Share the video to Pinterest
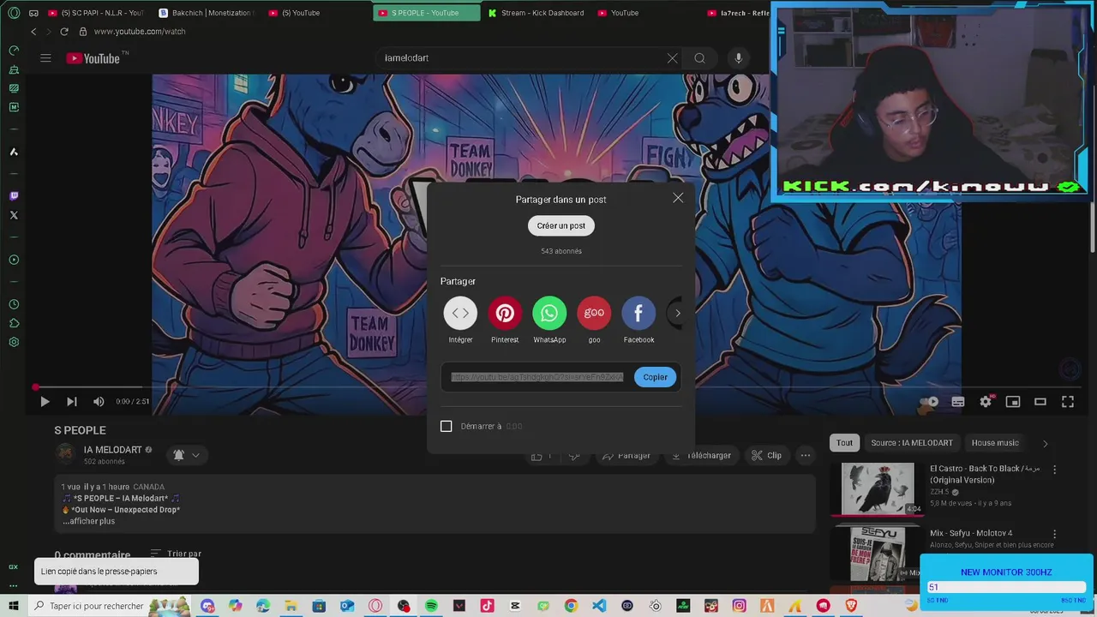Screen dimensions: 1097x617 coord(505,313)
